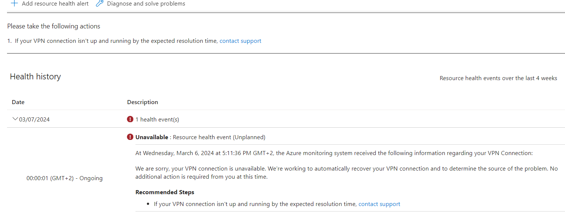Viewport: 565px width, 213px height.
Task: Click Resource health events over last 4 weeks
Action: pos(498,78)
